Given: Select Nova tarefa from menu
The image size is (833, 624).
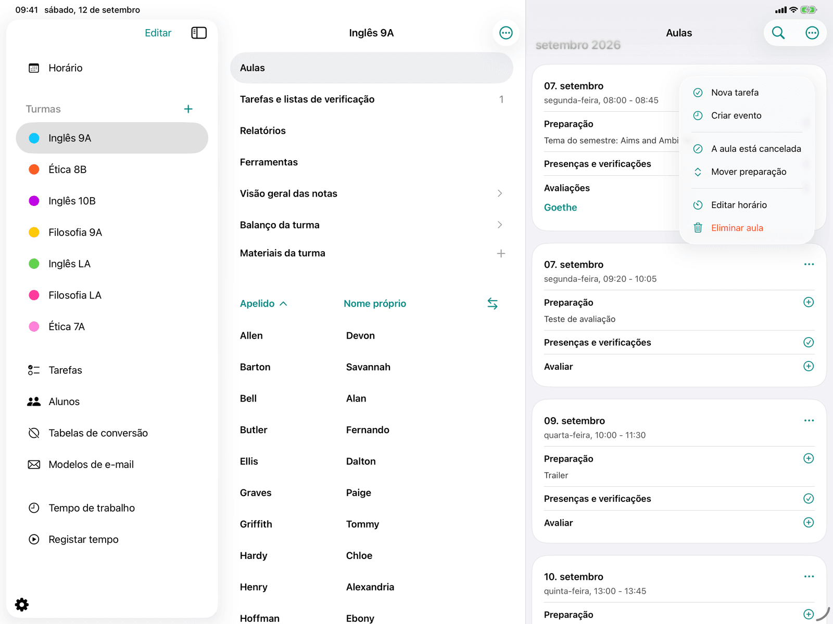Looking at the screenshot, I should coord(747,93).
